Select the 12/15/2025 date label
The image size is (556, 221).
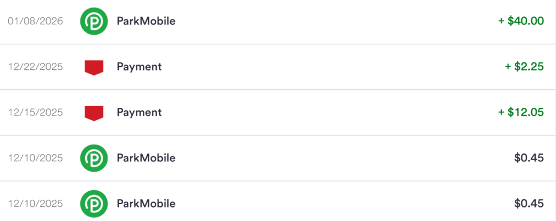click(36, 113)
